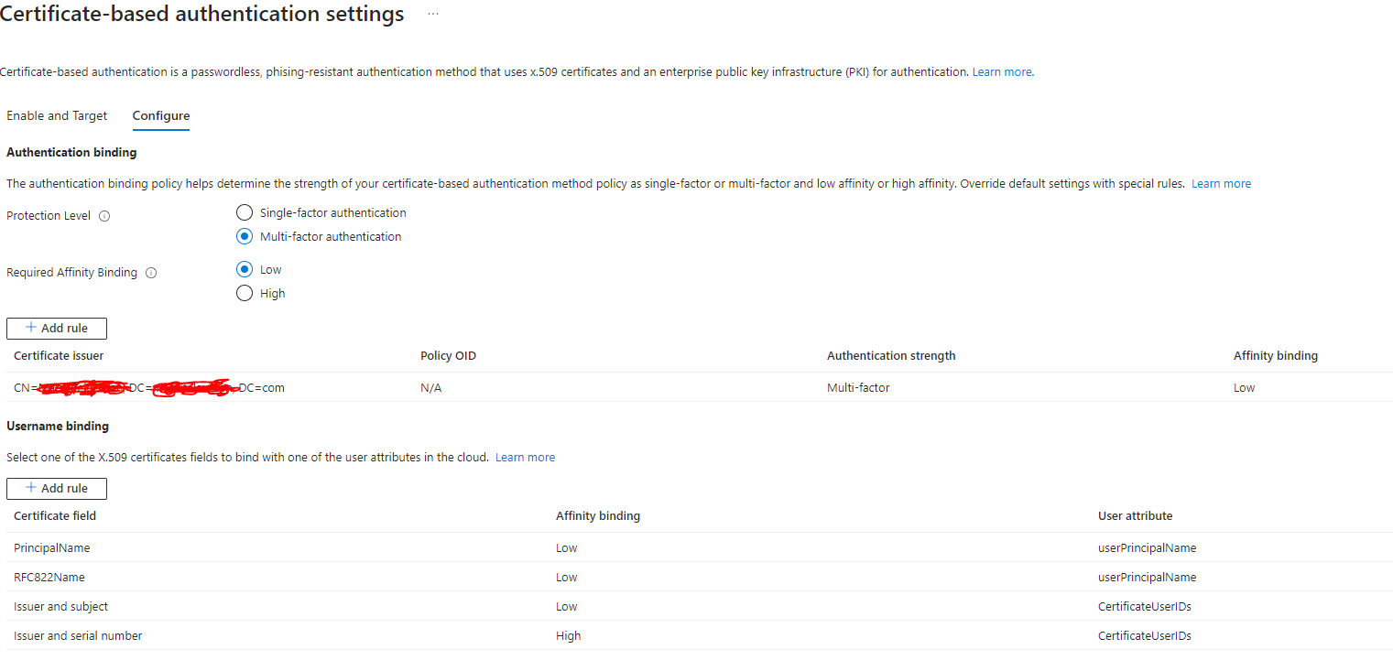The width and height of the screenshot is (1393, 671).
Task: Select RFC822Name certificate field row
Action: tap(700, 577)
